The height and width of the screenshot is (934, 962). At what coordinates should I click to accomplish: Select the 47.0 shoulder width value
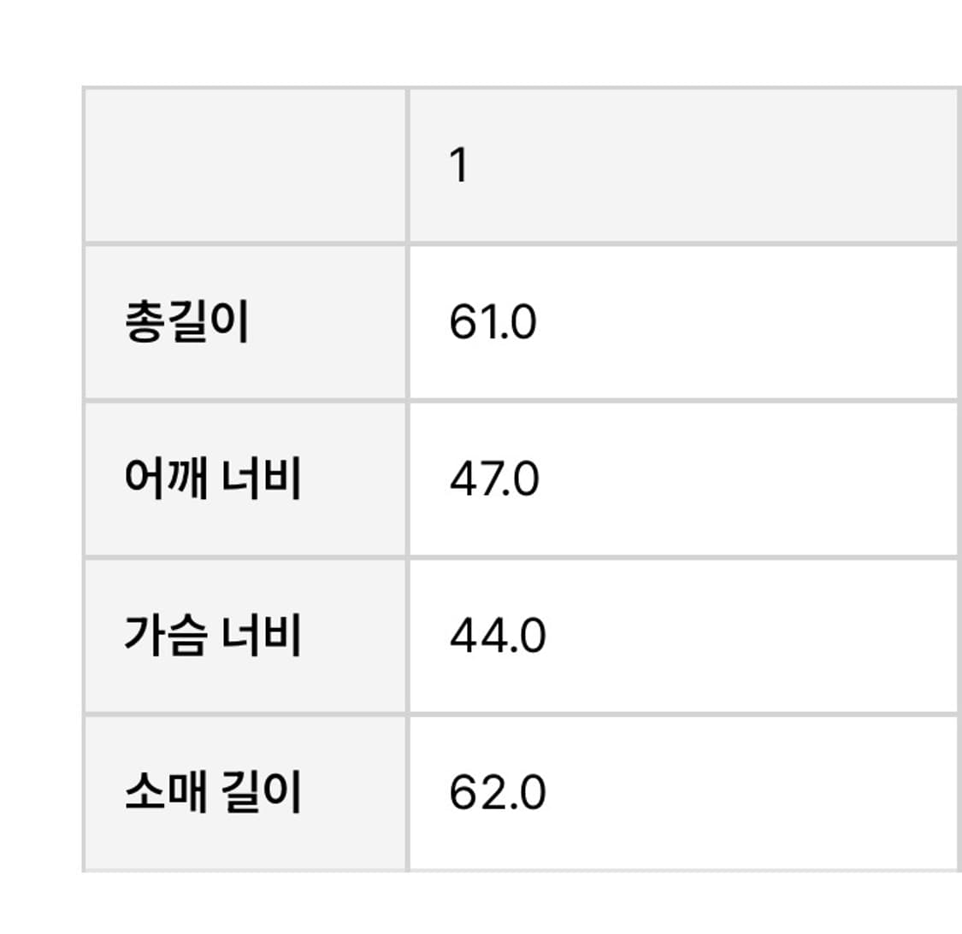(494, 479)
